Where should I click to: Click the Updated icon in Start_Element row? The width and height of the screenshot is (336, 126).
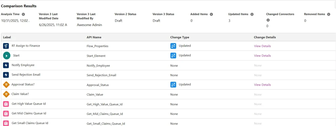tap(173, 55)
